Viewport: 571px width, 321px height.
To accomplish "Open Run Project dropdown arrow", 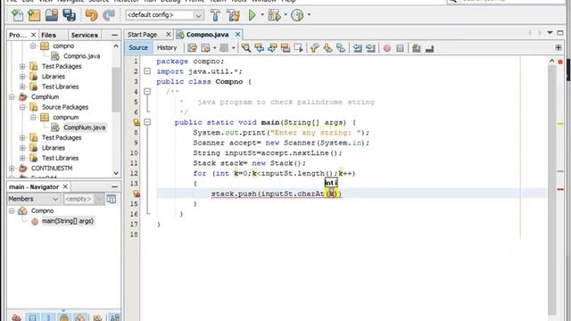I will click(262, 15).
